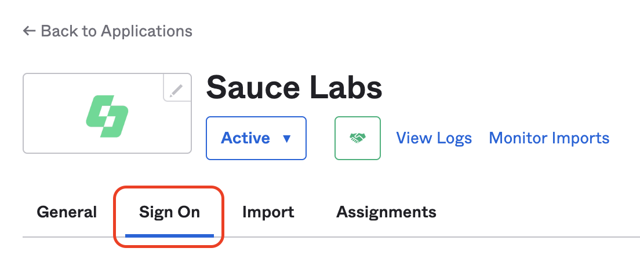Go back to Applications list

coord(107,31)
